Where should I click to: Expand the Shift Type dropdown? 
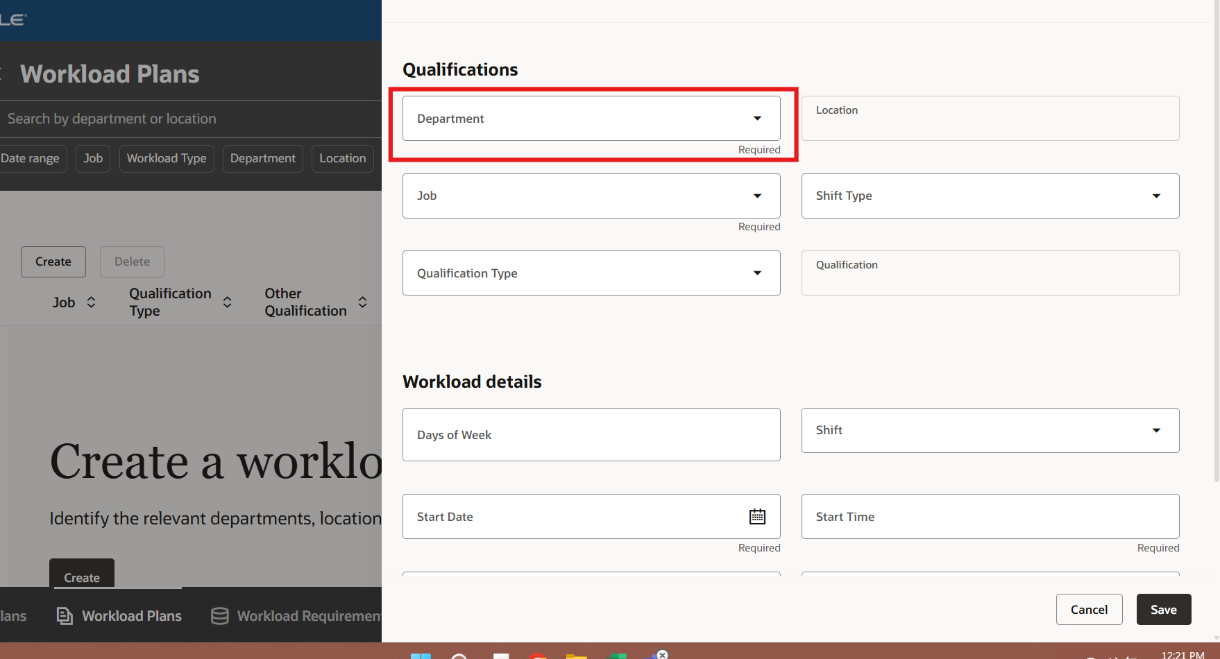[x=1156, y=196]
